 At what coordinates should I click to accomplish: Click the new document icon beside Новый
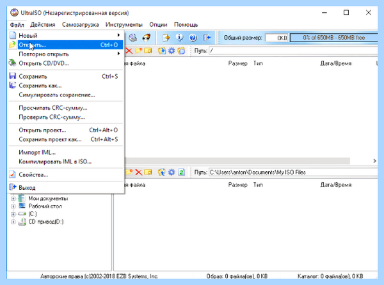[x=13, y=35]
